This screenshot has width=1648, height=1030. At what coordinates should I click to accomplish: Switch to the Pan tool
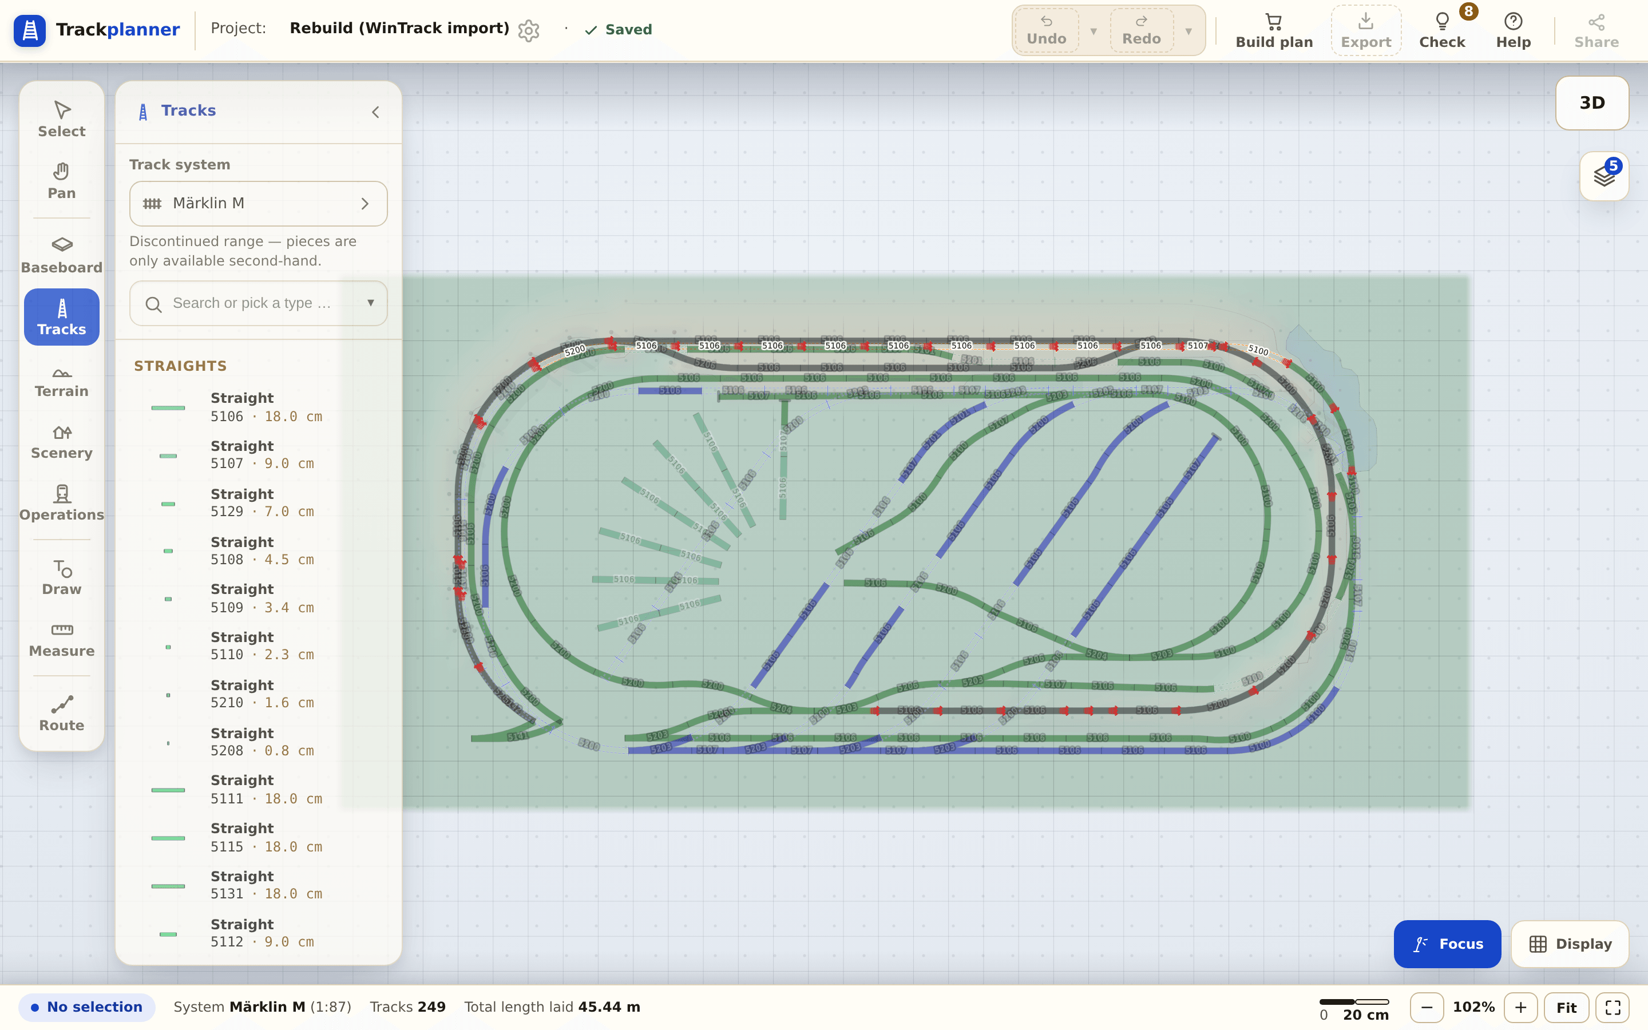(x=61, y=181)
